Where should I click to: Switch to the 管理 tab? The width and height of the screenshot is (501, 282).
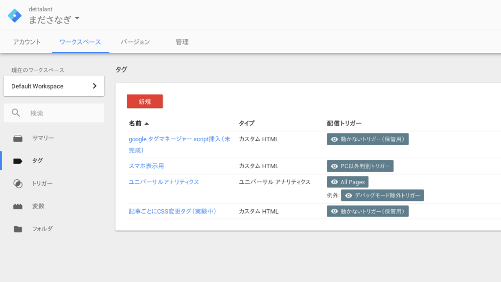182,42
